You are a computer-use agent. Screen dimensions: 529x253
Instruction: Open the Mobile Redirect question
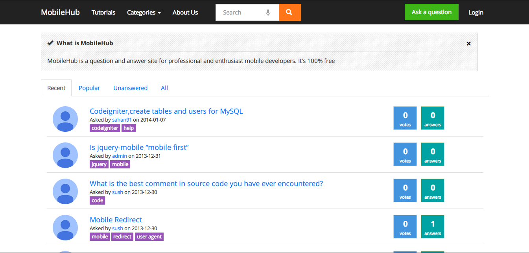coord(116,220)
